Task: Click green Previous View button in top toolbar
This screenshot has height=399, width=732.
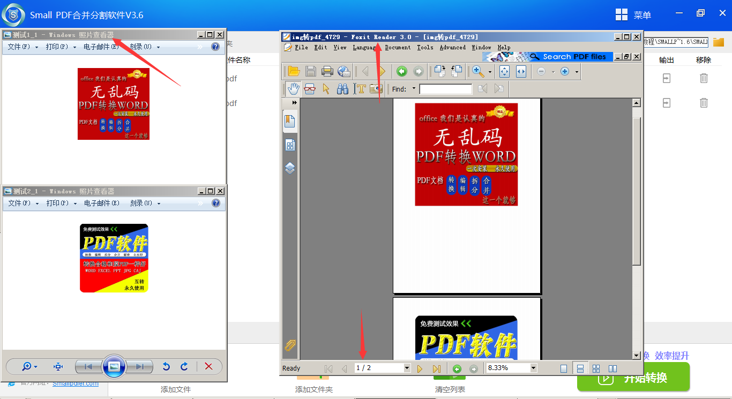Action: 401,71
